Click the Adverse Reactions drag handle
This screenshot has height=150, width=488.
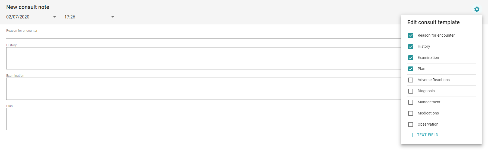click(473, 80)
